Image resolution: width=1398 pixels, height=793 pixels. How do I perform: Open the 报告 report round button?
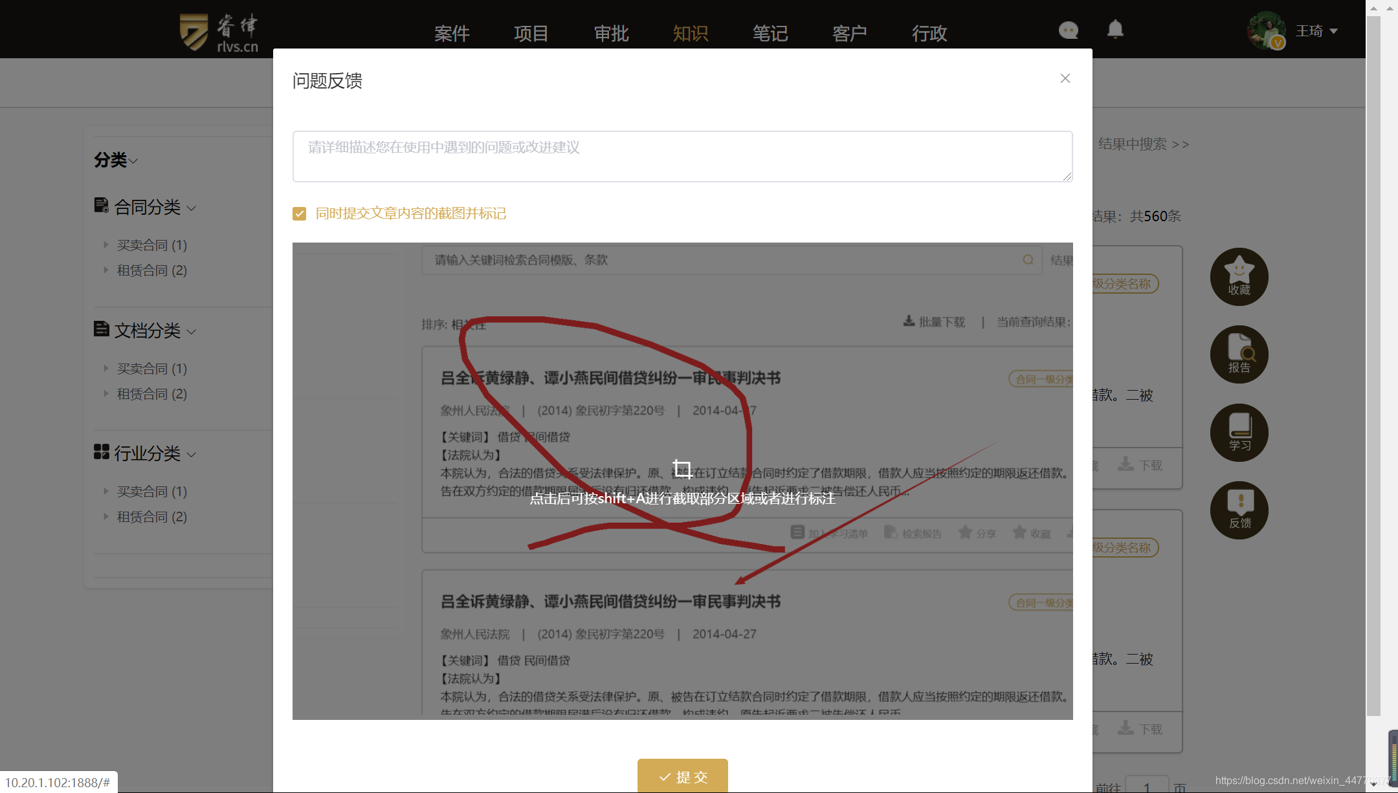click(x=1239, y=354)
